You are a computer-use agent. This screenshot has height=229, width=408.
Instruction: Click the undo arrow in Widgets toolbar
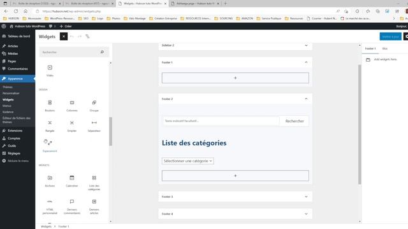[72, 36]
